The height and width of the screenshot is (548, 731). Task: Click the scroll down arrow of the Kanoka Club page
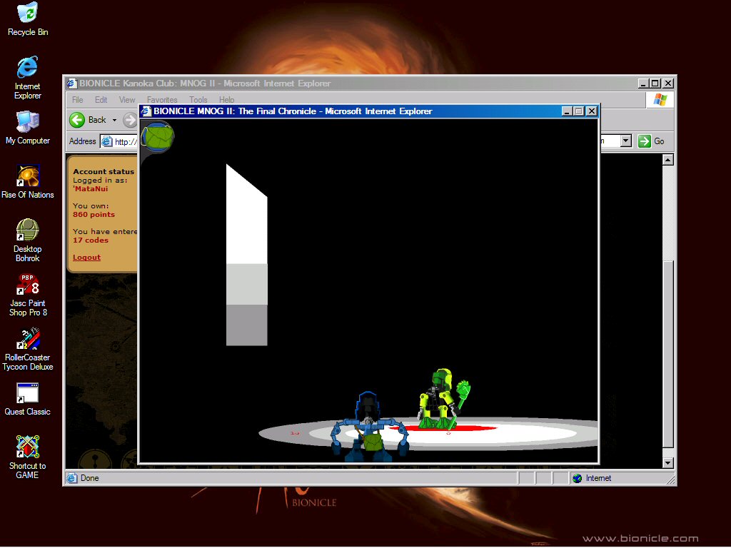[x=667, y=462]
